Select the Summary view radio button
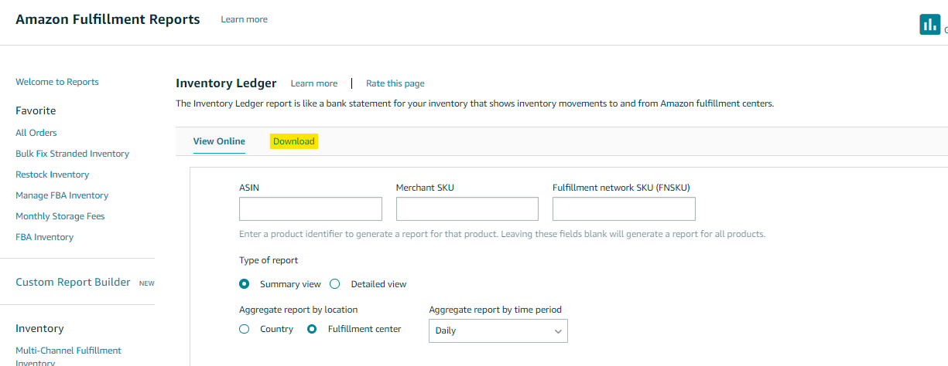Viewport: 948px width, 366px height. point(245,284)
